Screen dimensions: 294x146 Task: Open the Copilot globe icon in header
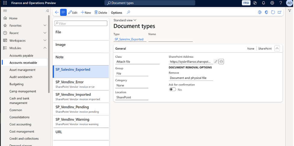255,3
